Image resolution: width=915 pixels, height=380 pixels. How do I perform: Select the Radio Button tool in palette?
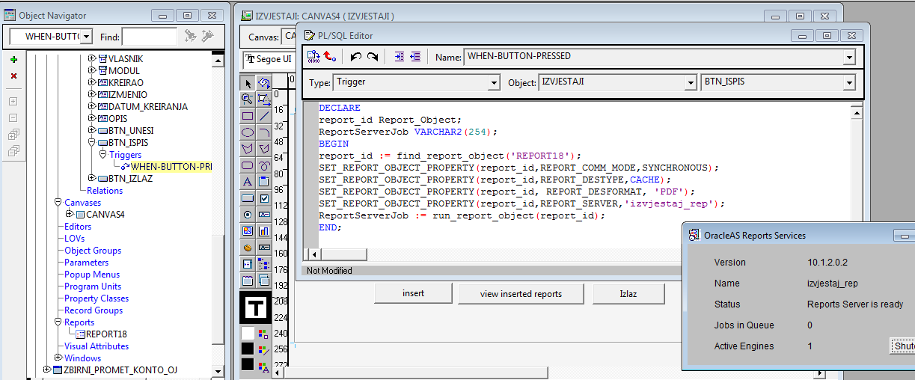[x=247, y=215]
